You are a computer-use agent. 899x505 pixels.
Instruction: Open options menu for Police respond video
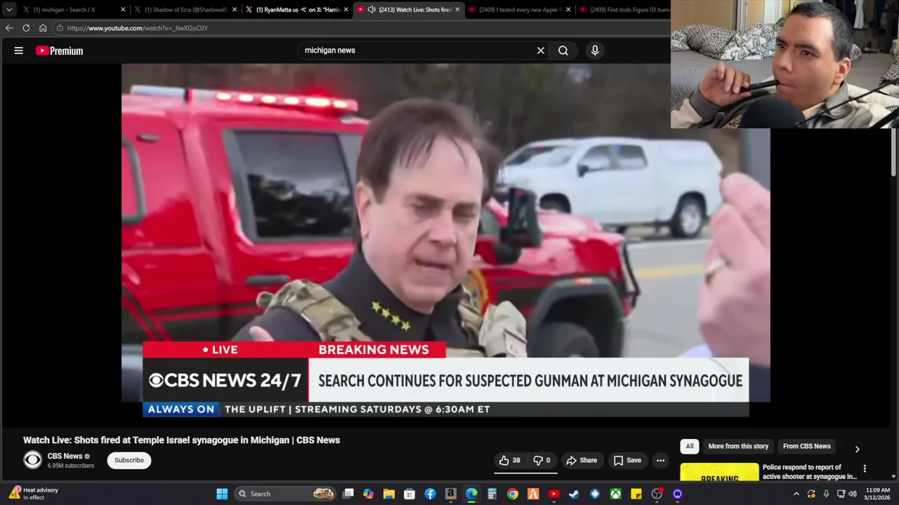pyautogui.click(x=865, y=469)
